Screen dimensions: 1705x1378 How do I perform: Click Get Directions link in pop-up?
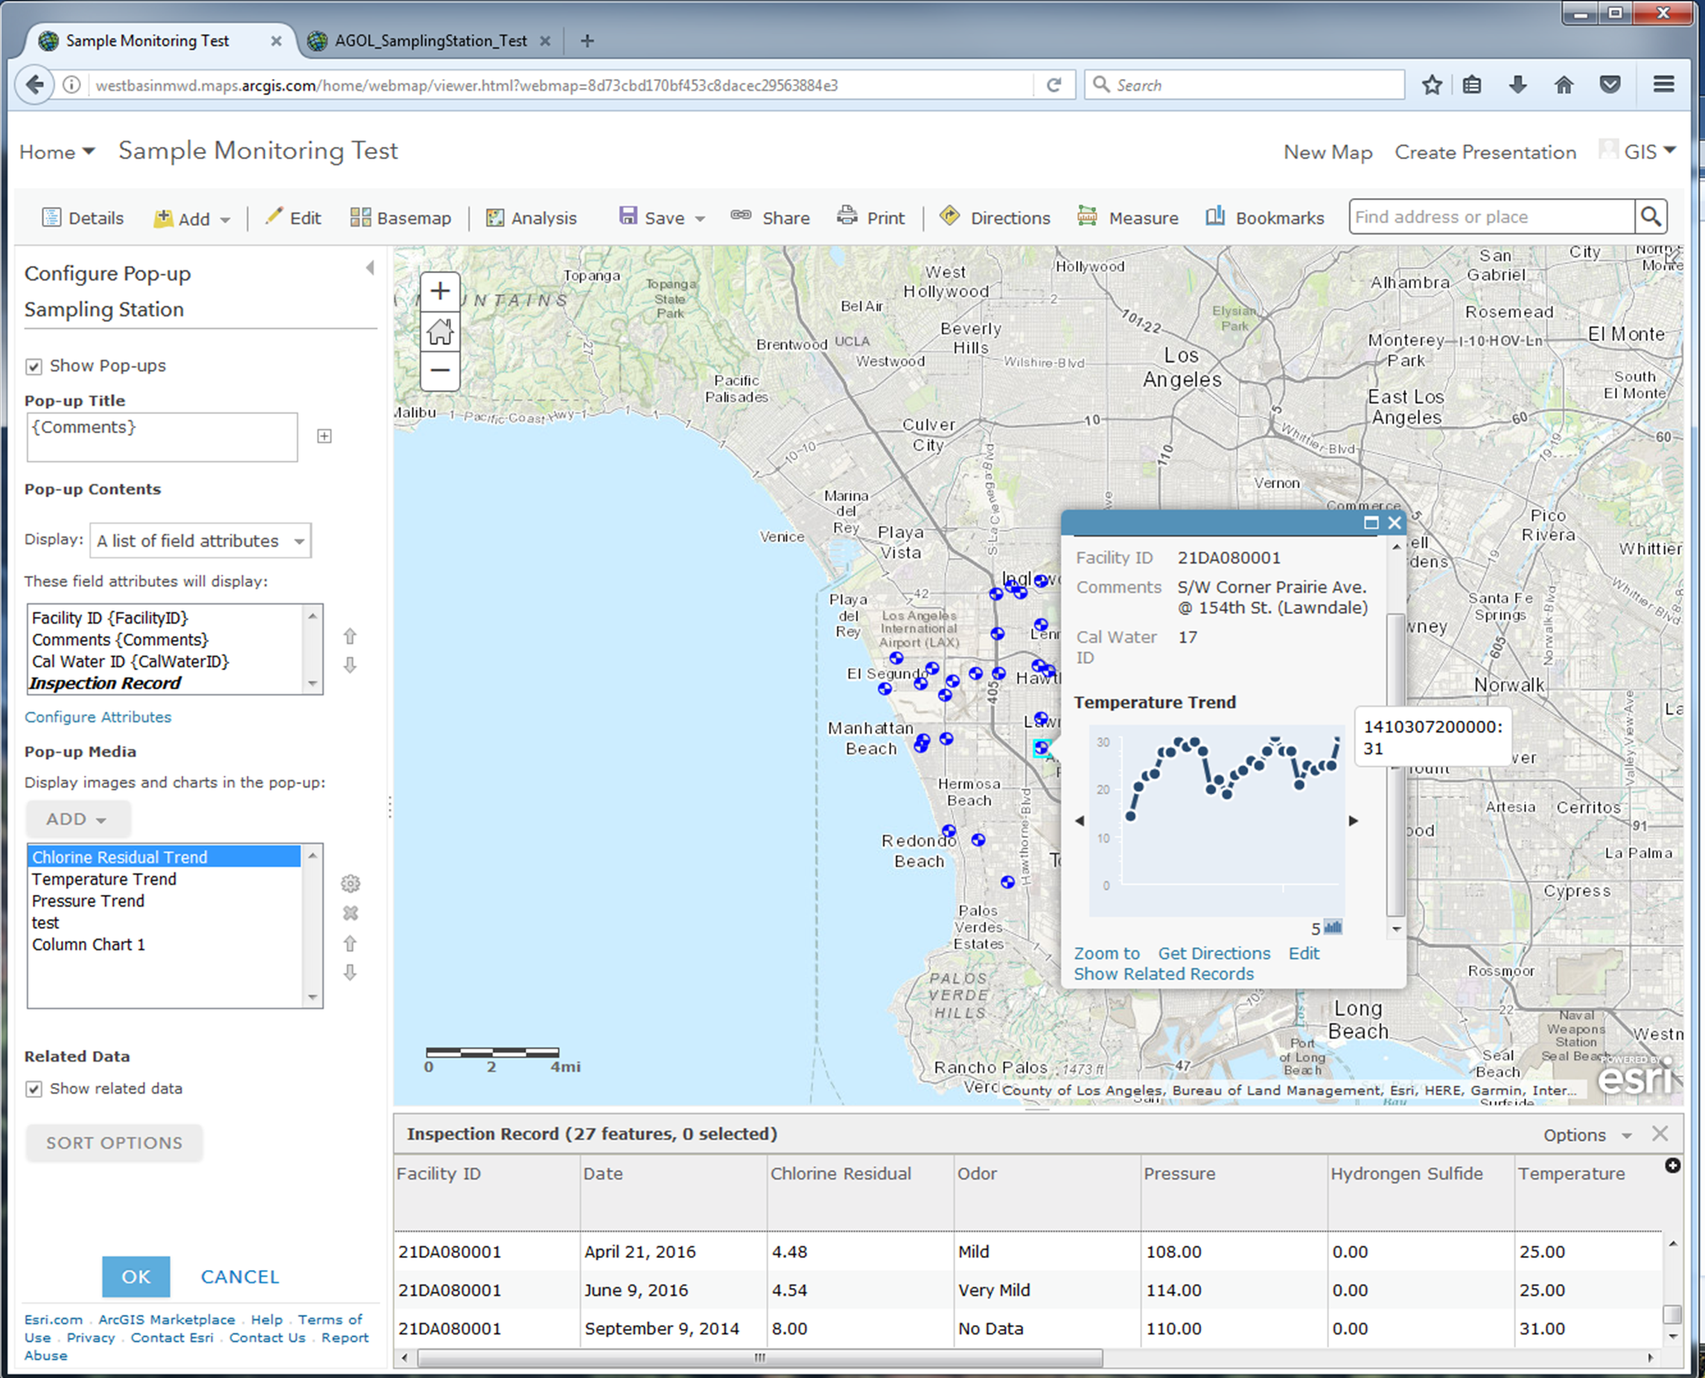[x=1214, y=954]
